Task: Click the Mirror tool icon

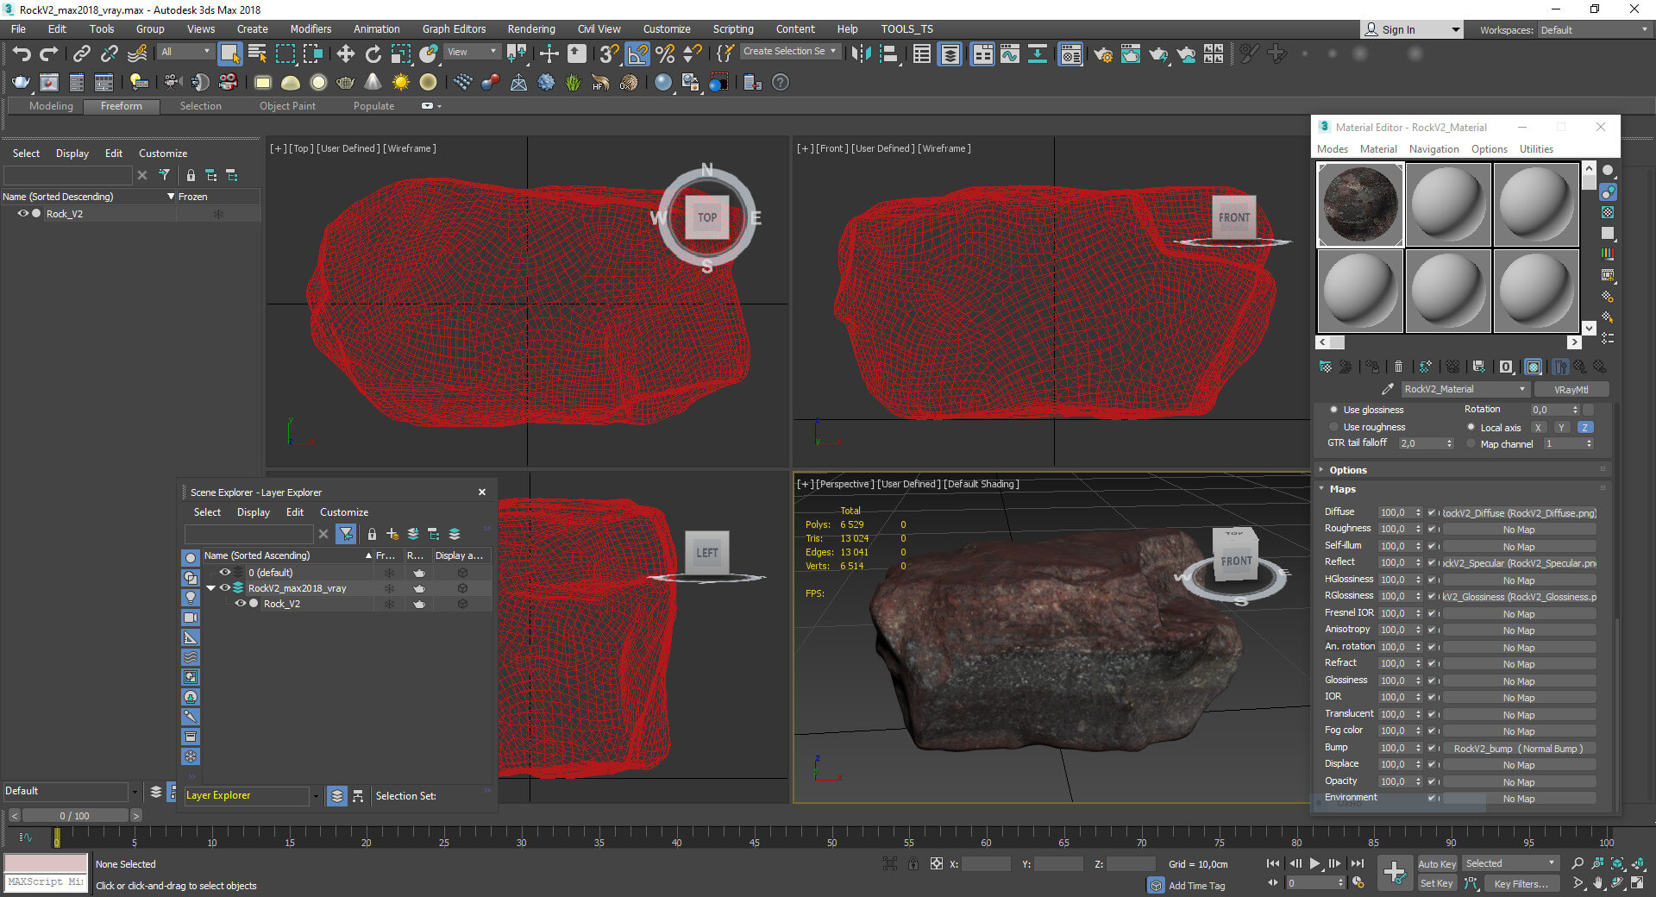Action: coord(861,54)
